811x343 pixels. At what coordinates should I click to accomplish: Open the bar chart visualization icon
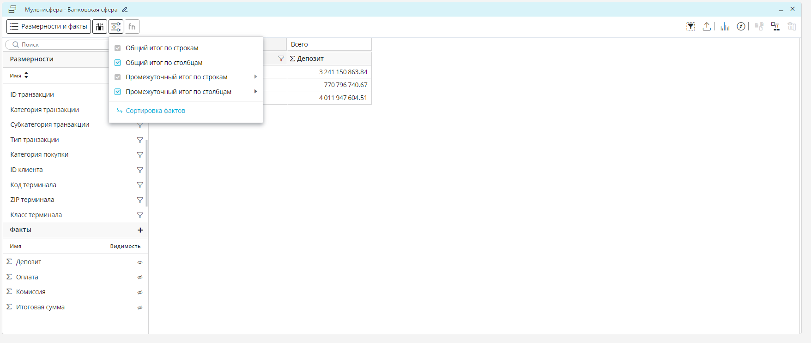point(725,27)
